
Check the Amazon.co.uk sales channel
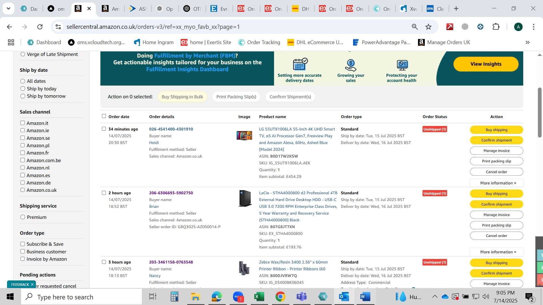pos(23,190)
